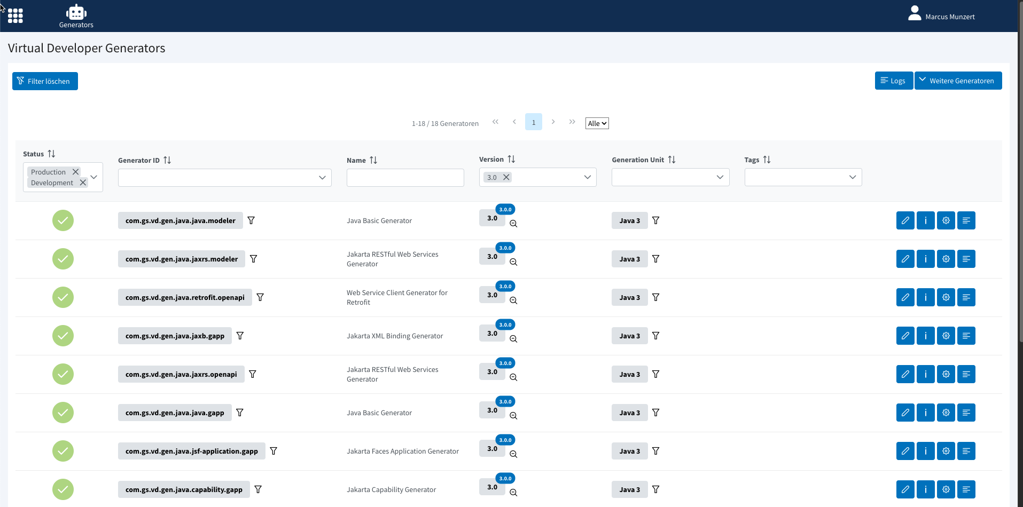Go to the previous page of generators

click(514, 122)
